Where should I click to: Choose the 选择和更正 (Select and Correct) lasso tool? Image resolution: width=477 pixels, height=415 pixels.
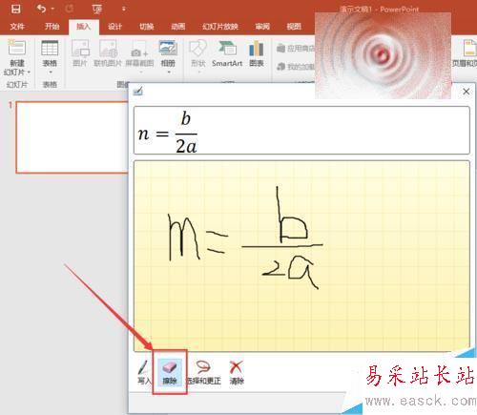click(x=203, y=372)
